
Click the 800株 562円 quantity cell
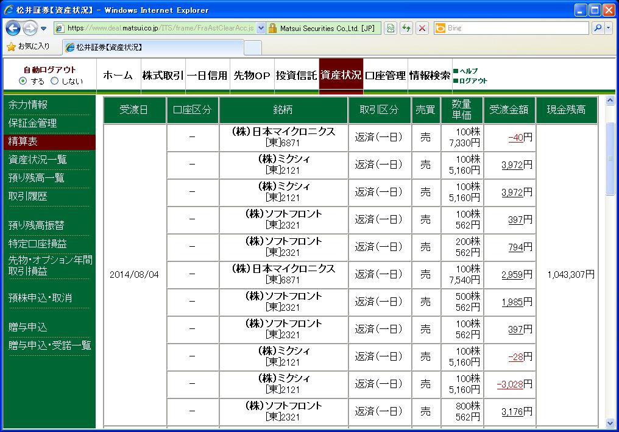[462, 411]
